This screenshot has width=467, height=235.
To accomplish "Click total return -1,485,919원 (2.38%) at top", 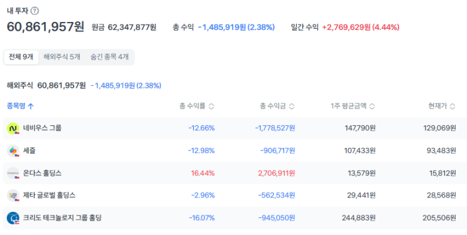I will tap(236, 28).
